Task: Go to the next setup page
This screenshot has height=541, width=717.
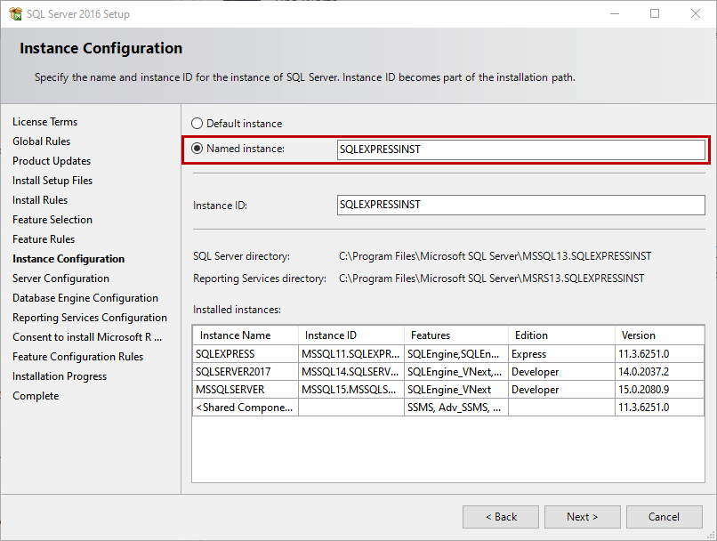Action: 583,517
